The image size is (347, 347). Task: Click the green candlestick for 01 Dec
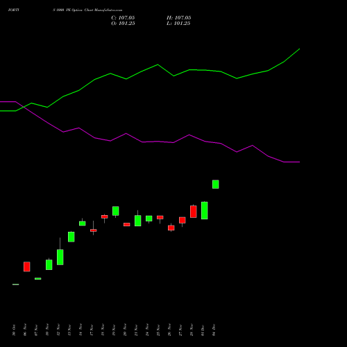205,210
